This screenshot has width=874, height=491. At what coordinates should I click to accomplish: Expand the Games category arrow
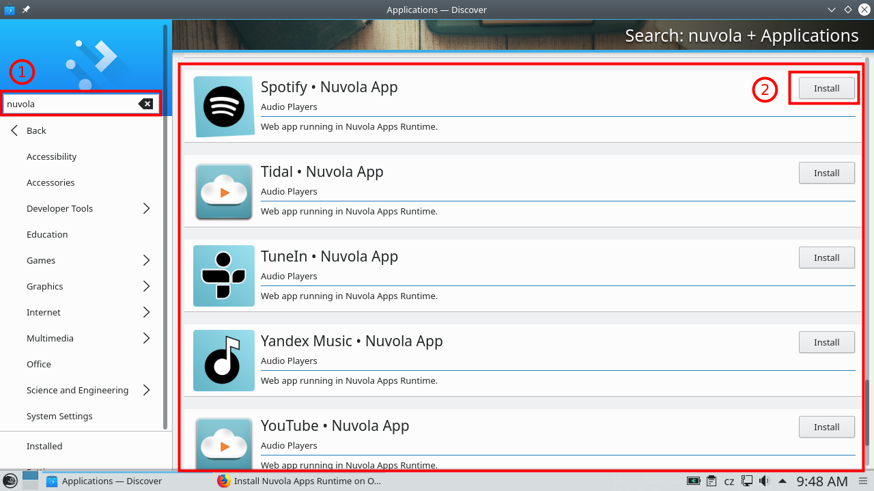click(146, 260)
